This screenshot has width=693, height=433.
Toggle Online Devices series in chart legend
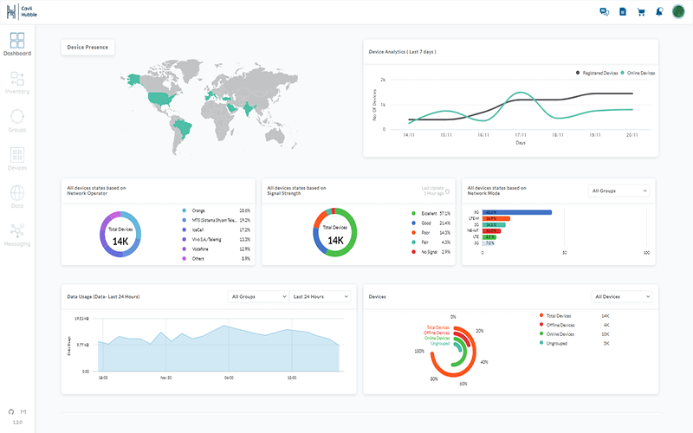pyautogui.click(x=639, y=73)
